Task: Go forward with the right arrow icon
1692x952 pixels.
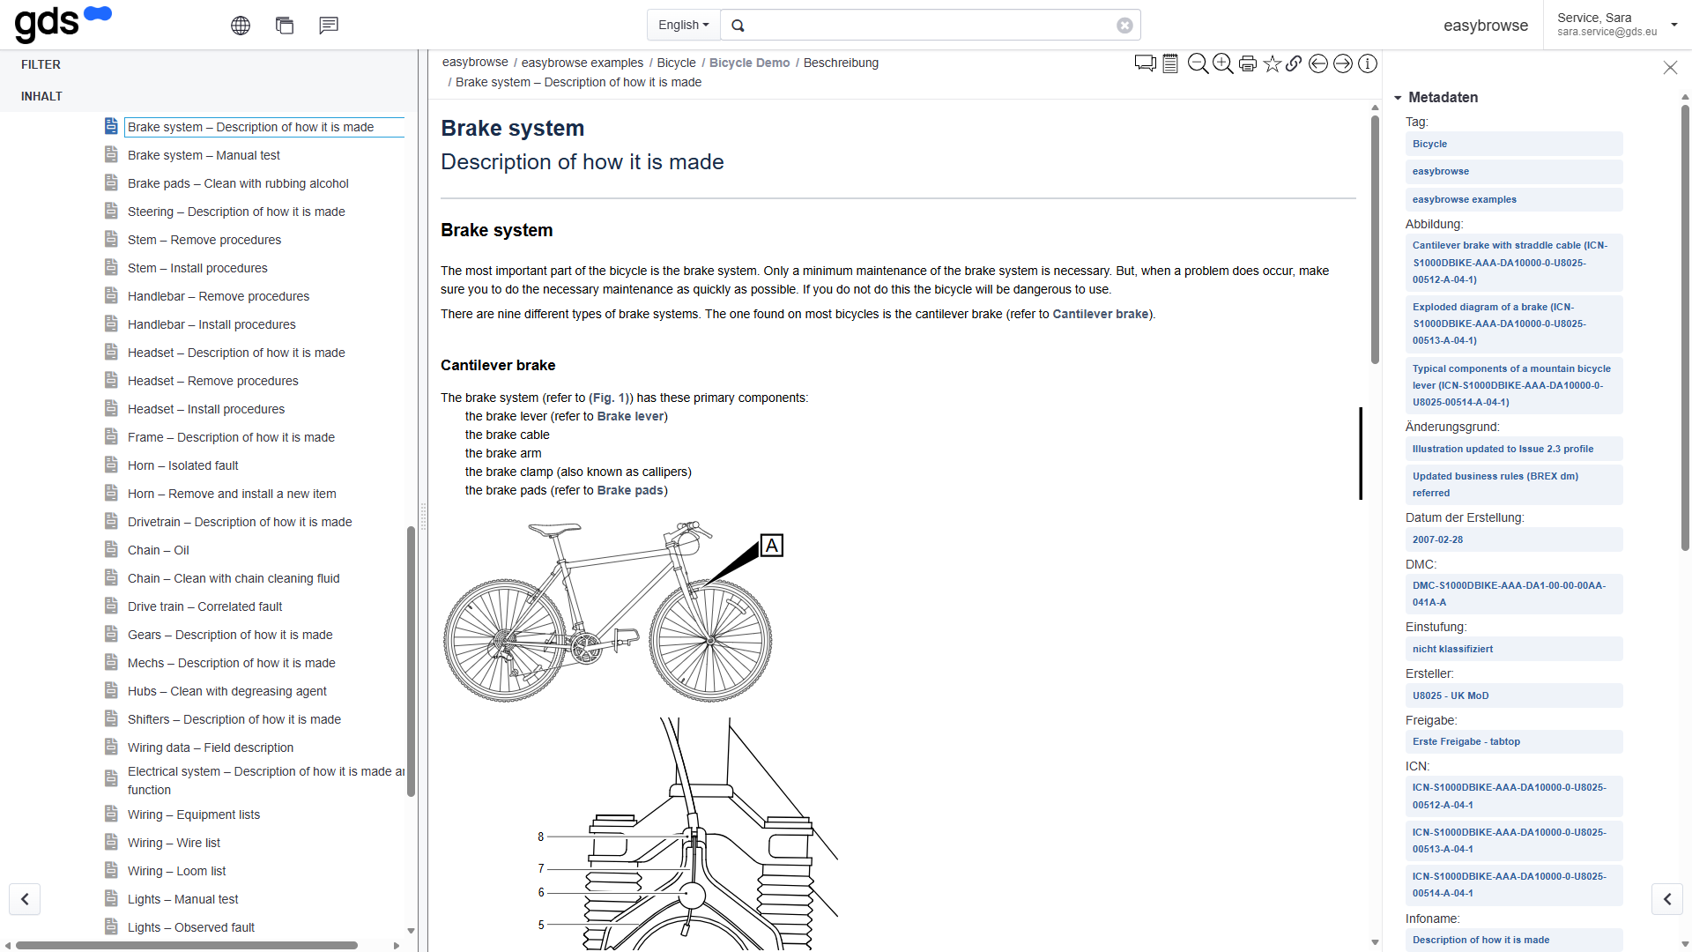Action: (x=1343, y=63)
